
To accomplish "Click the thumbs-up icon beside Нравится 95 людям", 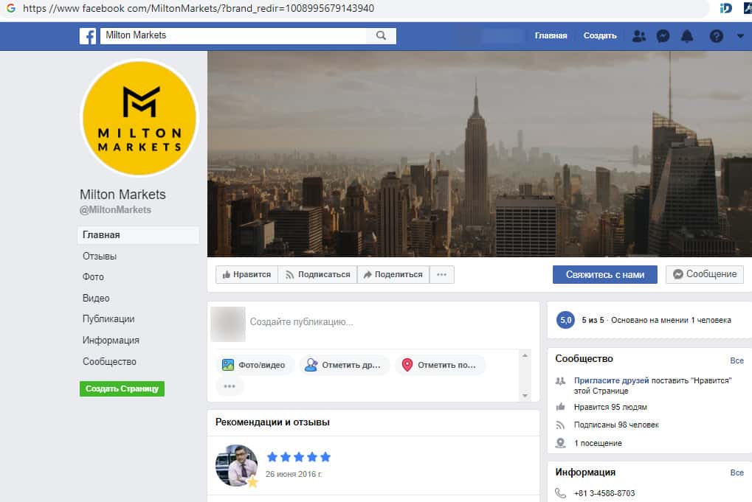I will (560, 407).
